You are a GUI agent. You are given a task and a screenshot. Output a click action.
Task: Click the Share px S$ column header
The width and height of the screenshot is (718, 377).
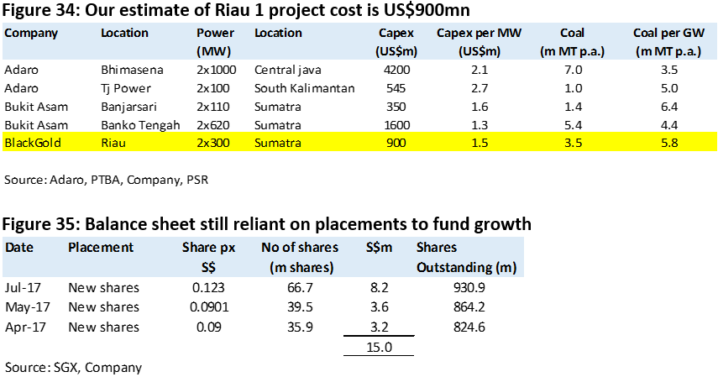coord(208,257)
